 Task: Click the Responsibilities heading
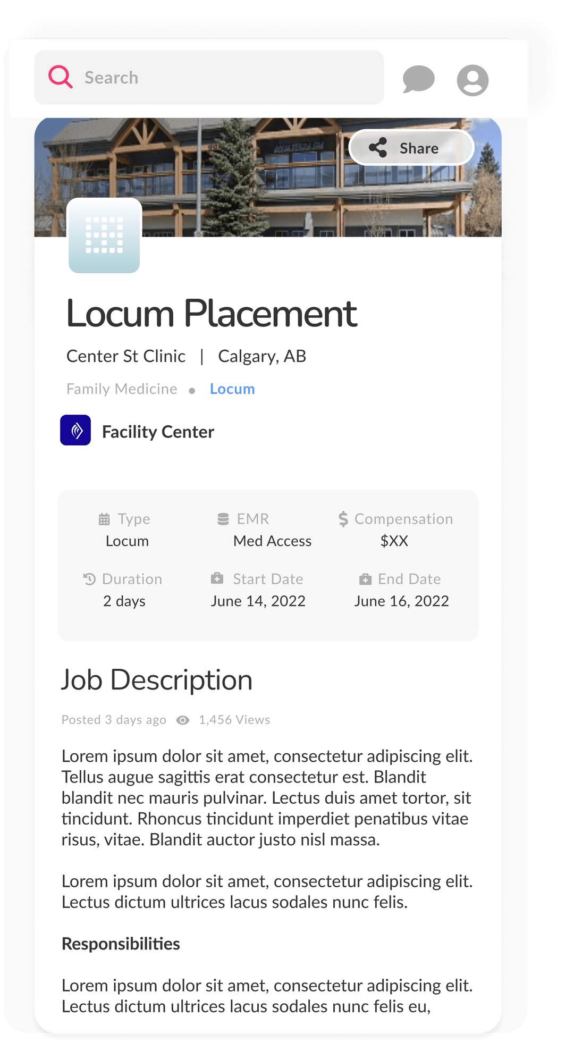[121, 944]
